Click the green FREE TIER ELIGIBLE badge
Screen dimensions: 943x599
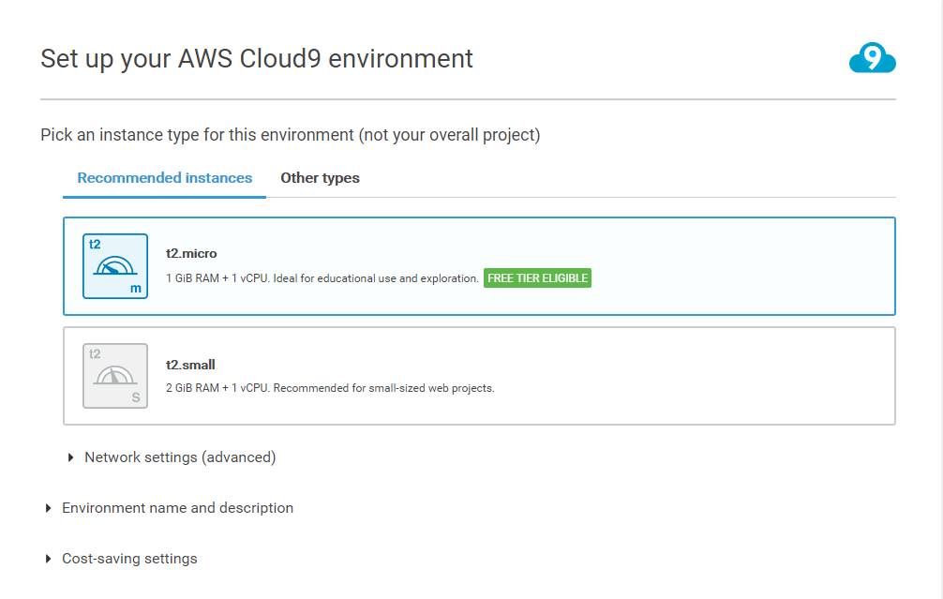(537, 278)
